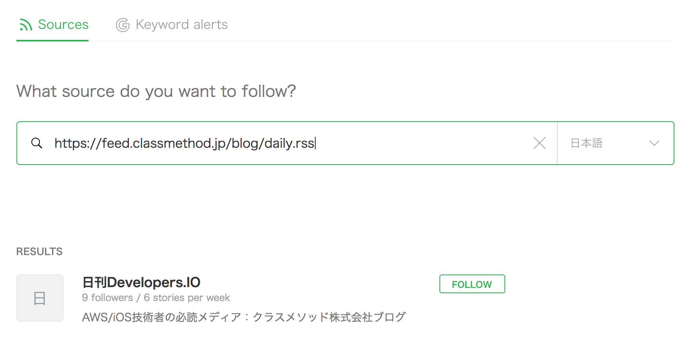This screenshot has width=694, height=348.
Task: Click the RESULTS section heading
Action: pyautogui.click(x=39, y=251)
